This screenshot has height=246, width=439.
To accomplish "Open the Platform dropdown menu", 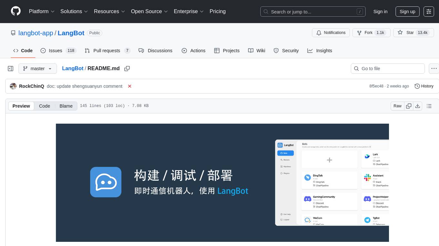I will coord(42,11).
